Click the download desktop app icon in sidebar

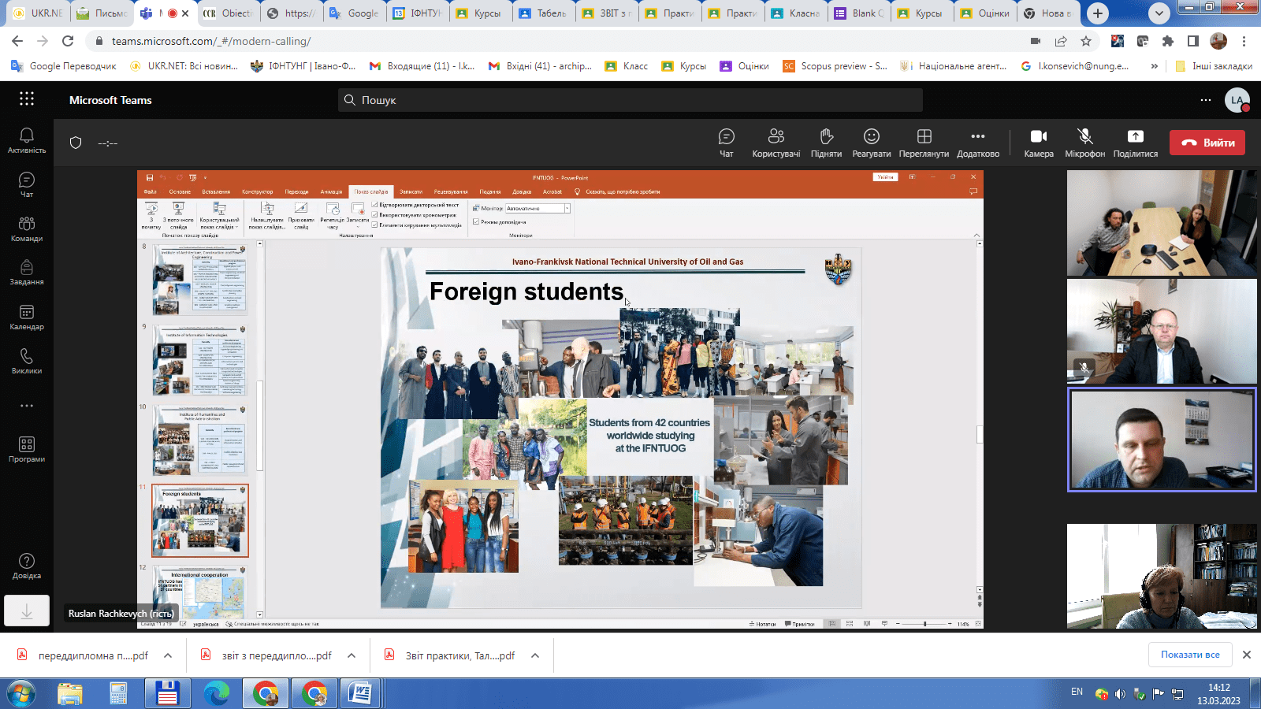coord(27,611)
